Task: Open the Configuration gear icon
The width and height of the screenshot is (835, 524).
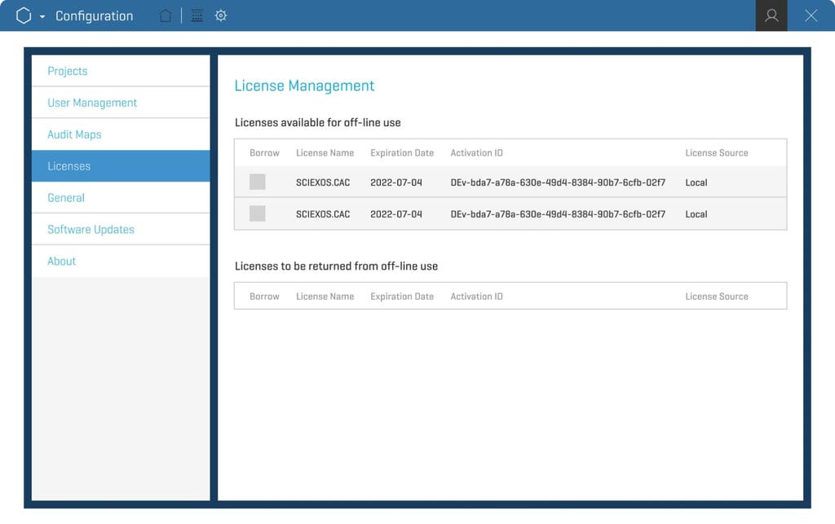Action: (x=220, y=15)
